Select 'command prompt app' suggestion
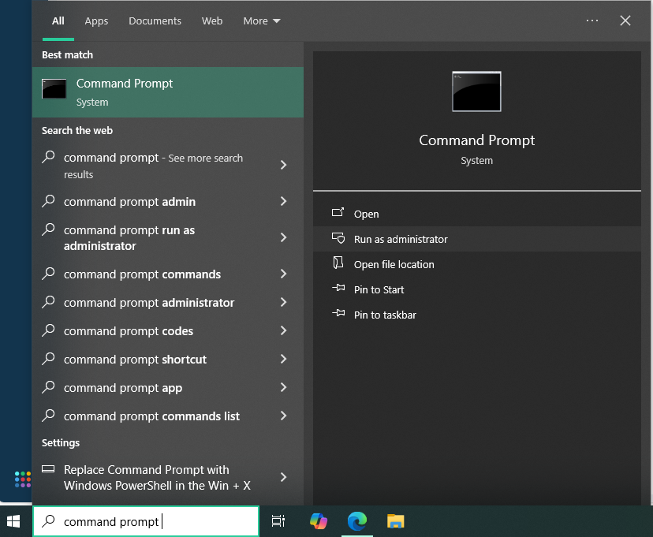653x537 pixels. pos(167,387)
